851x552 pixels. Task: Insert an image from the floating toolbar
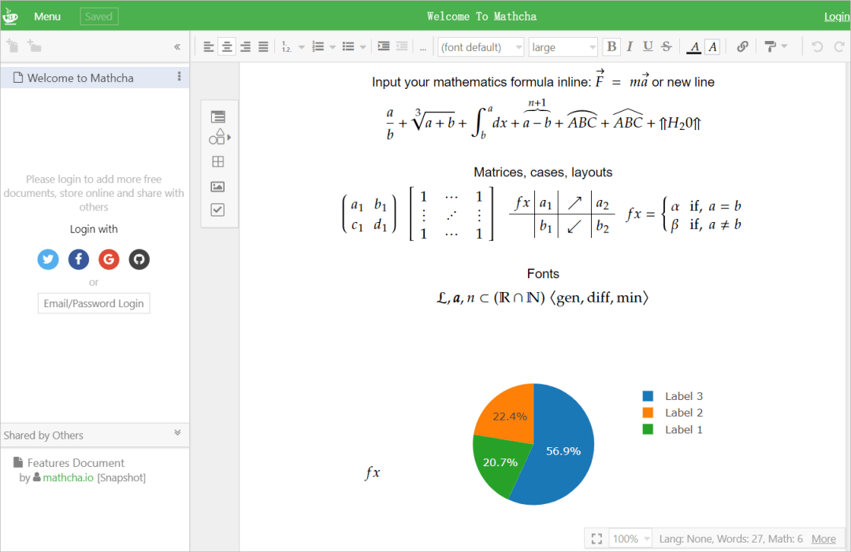(218, 187)
